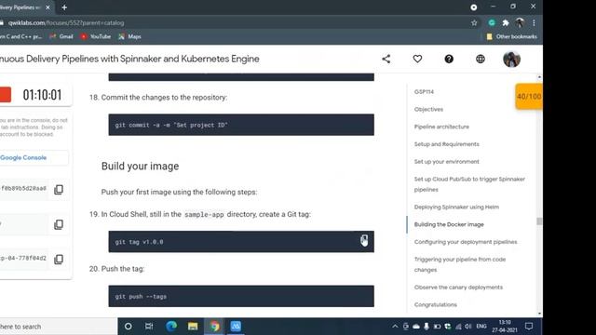Open the Google Console button

(x=23, y=157)
